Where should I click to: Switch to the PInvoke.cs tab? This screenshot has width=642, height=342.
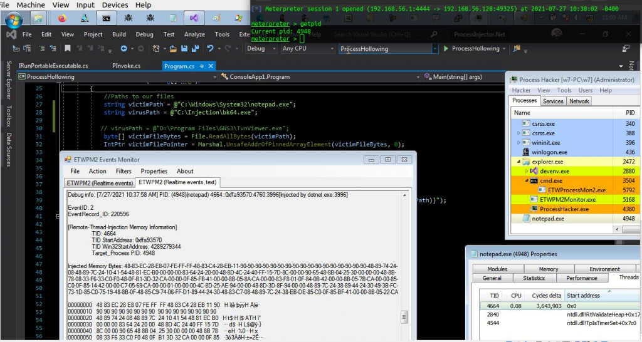126,65
